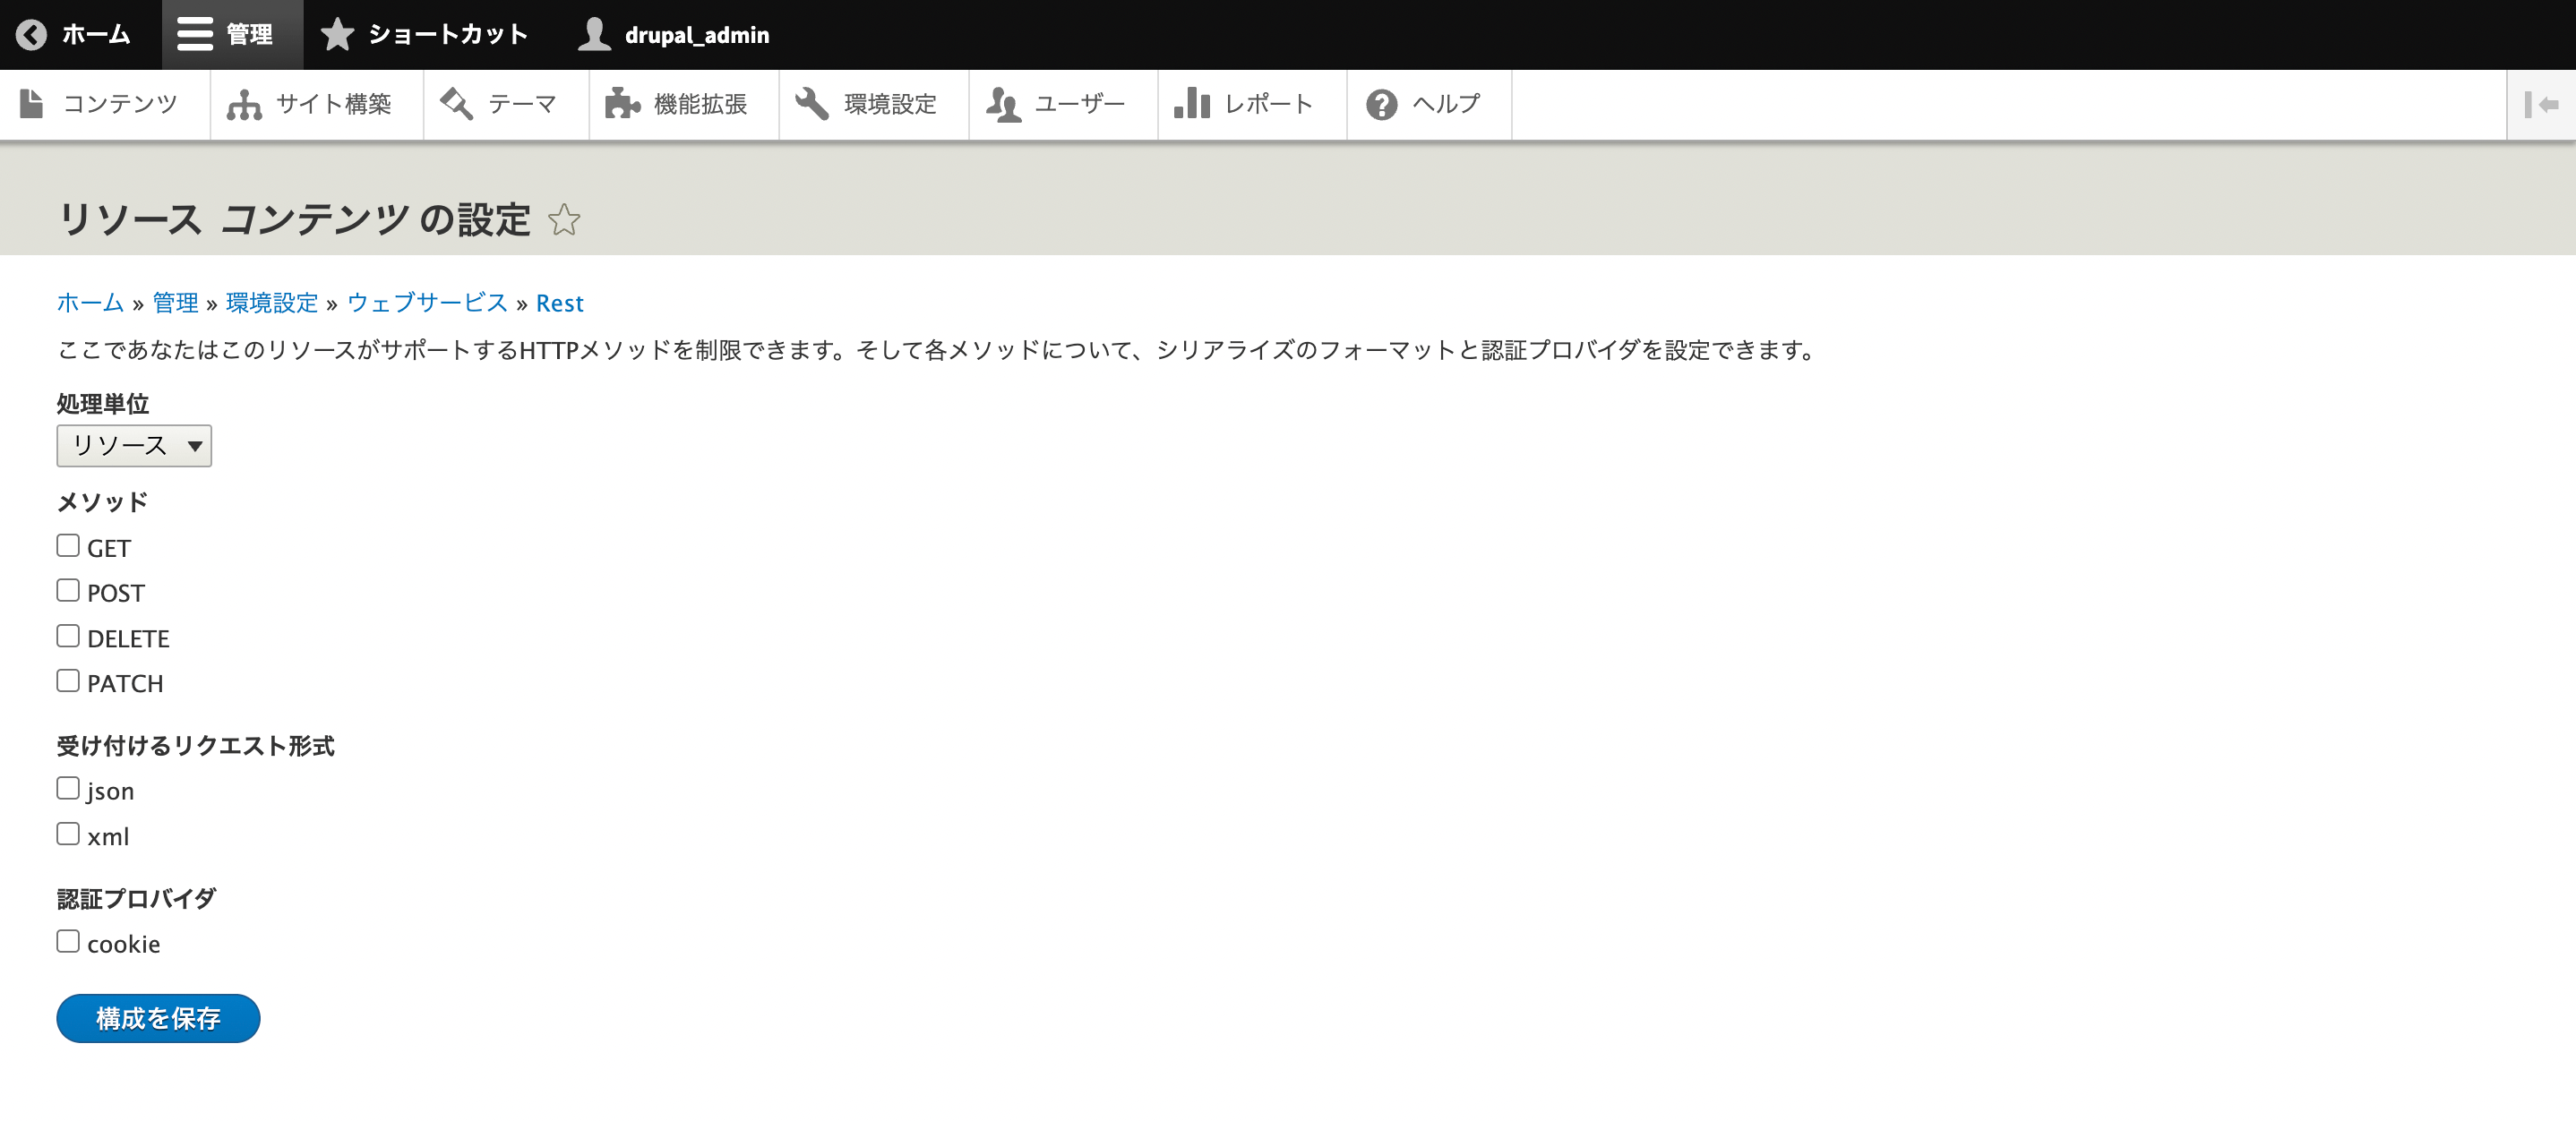Click the 認証プロバイダ section label

pos(136,899)
